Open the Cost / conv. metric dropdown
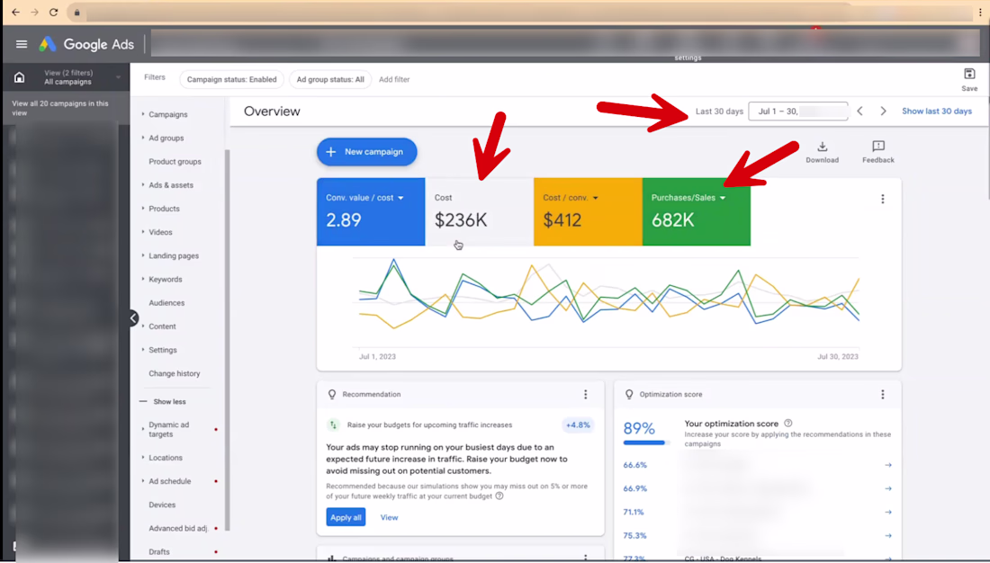 pos(596,198)
